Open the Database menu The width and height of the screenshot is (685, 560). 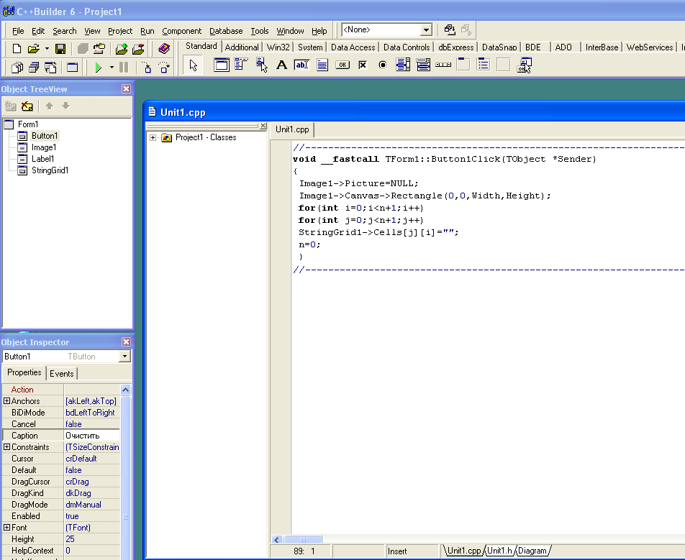226,31
